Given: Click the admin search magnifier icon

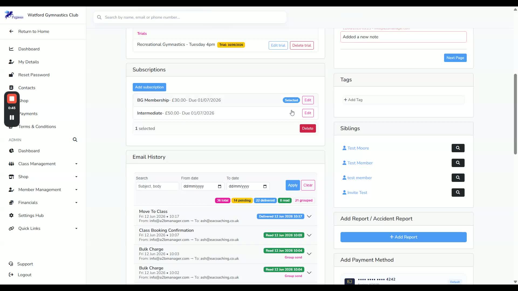Looking at the screenshot, I should pyautogui.click(x=75, y=140).
